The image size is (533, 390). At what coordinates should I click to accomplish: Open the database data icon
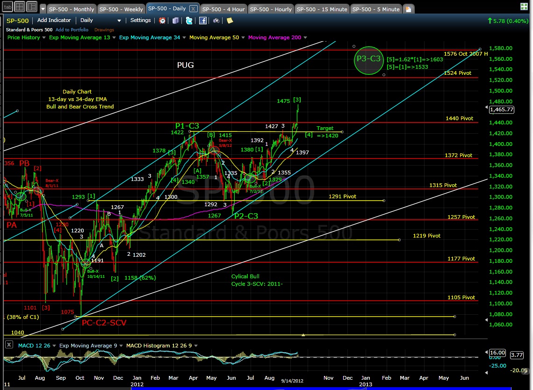[176, 21]
